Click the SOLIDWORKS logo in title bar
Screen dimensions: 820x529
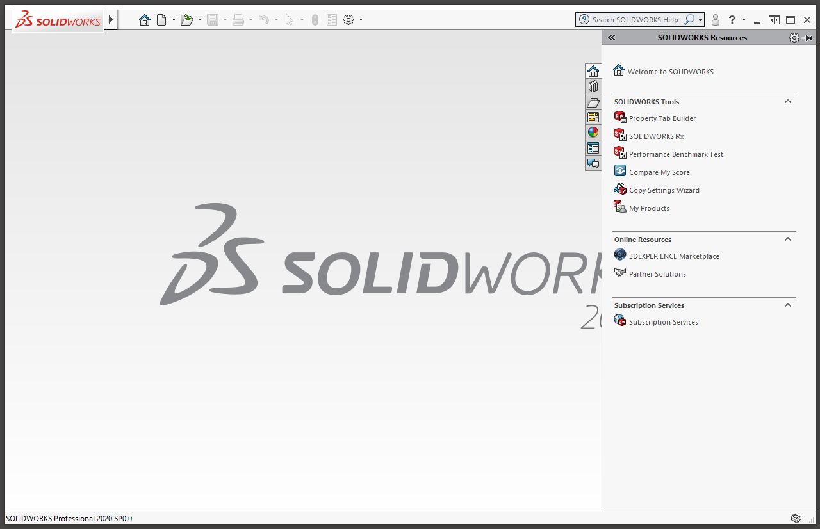(58, 20)
